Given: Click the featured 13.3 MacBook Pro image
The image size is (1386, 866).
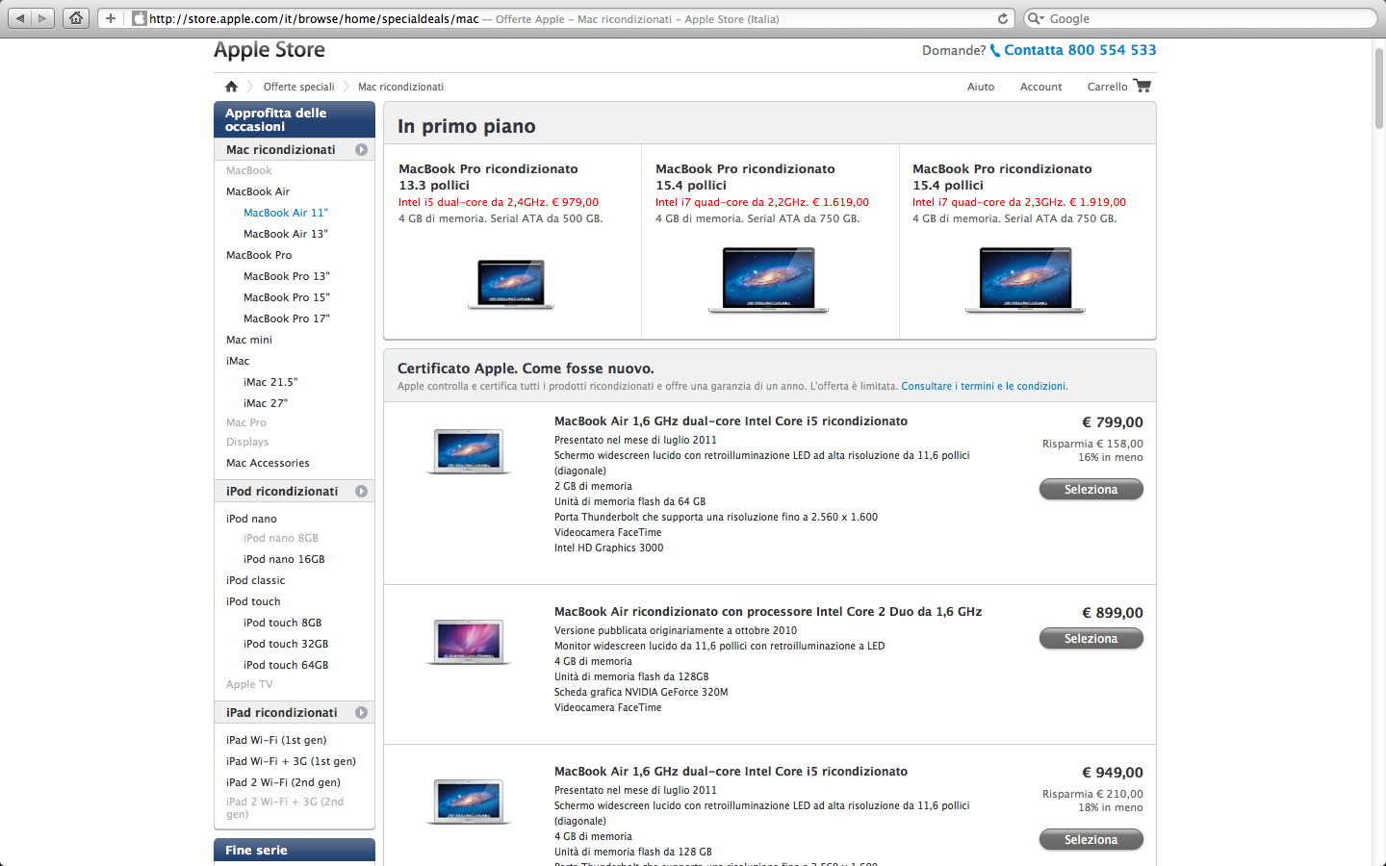Looking at the screenshot, I should click(x=511, y=284).
